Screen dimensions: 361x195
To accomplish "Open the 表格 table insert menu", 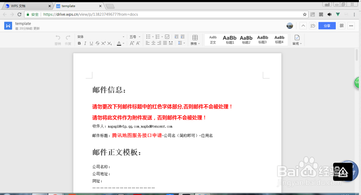I will (195, 40).
